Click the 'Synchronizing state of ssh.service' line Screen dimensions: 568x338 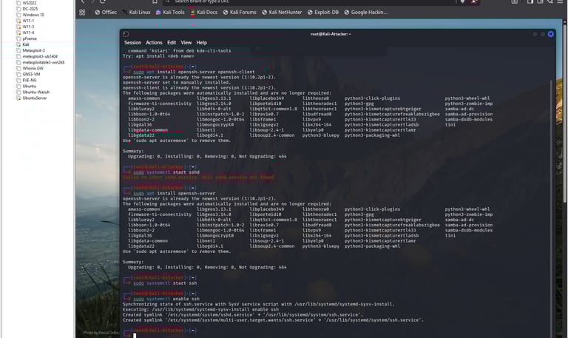[259, 304]
